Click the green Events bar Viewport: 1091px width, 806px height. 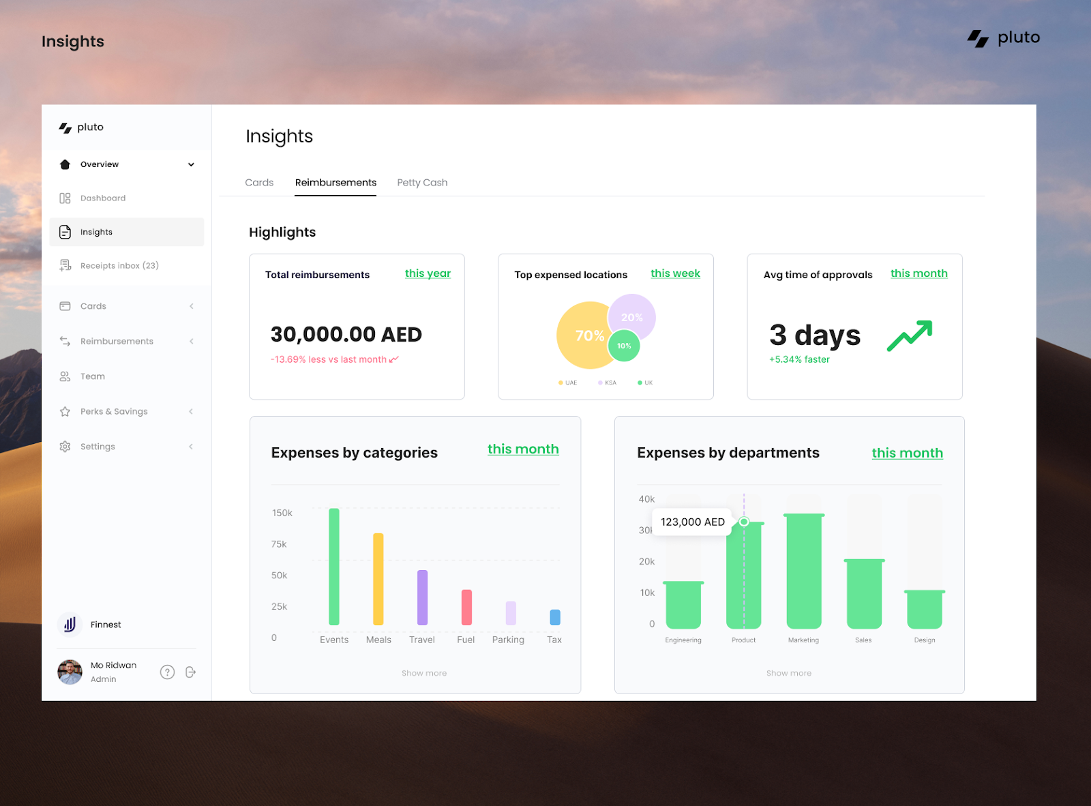click(334, 567)
